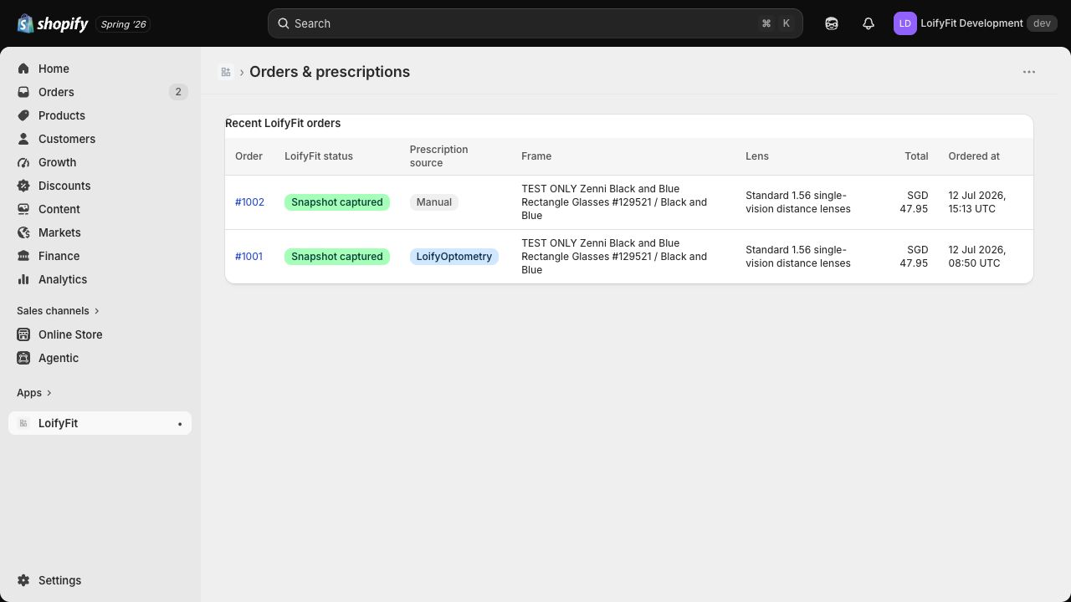Click the LoifyOptometry prescription source badge
Viewport: 1071px width, 602px height.
pos(454,257)
